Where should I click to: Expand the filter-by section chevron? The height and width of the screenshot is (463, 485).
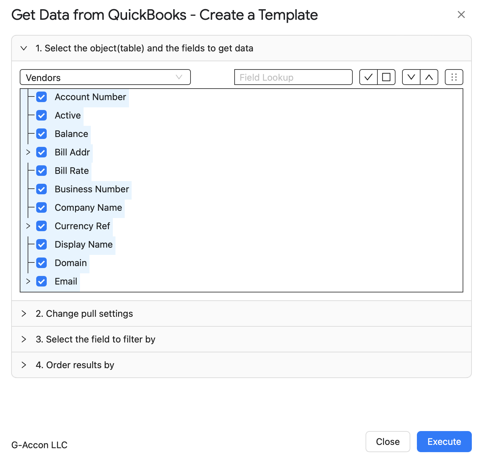(x=24, y=339)
